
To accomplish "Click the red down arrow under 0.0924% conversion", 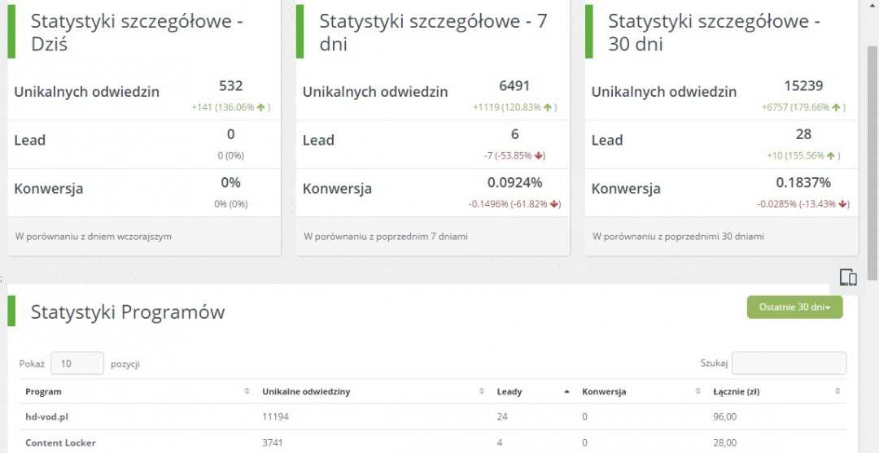I will [x=556, y=204].
